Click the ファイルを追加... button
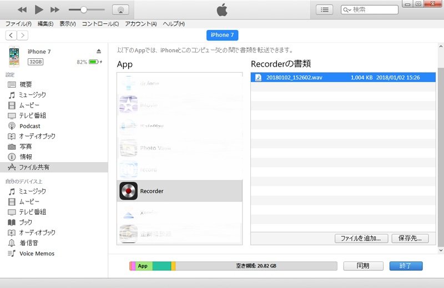The height and width of the screenshot is (288, 444). pyautogui.click(x=360, y=239)
